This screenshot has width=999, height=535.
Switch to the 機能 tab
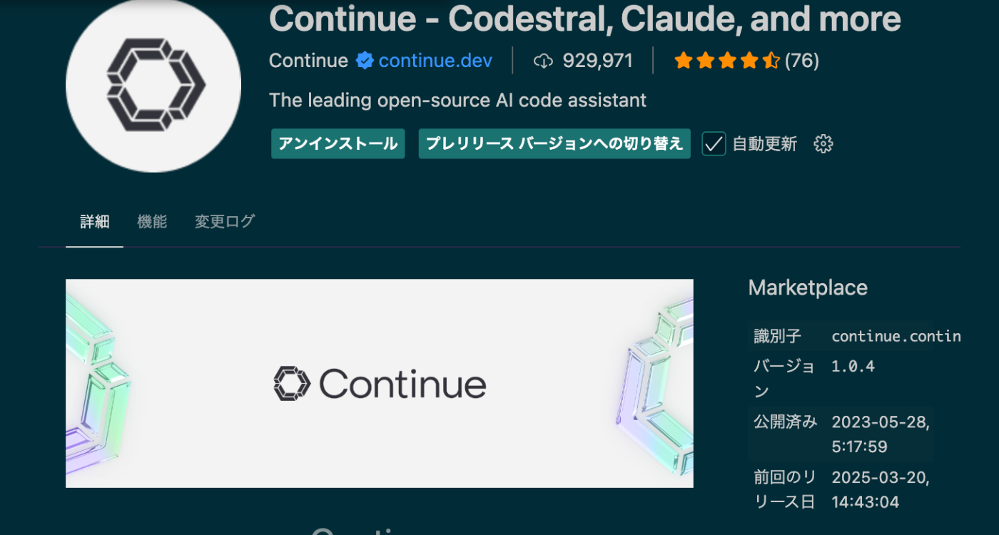152,222
